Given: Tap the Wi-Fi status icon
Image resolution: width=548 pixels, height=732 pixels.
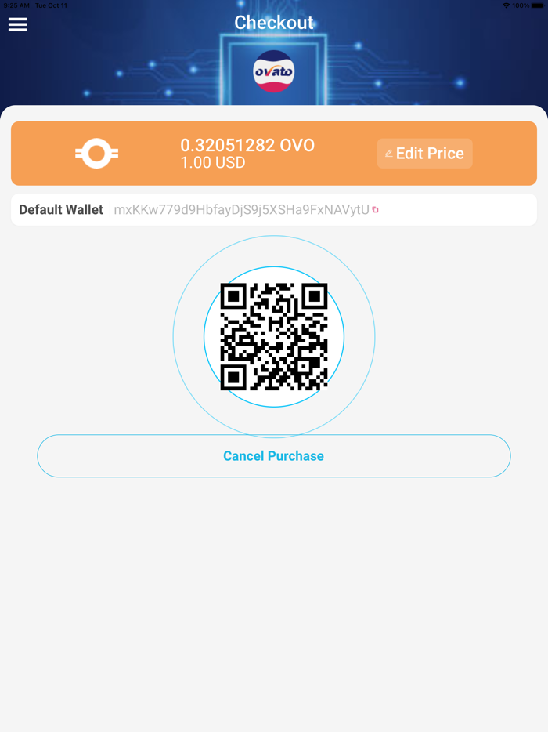Looking at the screenshot, I should click(506, 5).
